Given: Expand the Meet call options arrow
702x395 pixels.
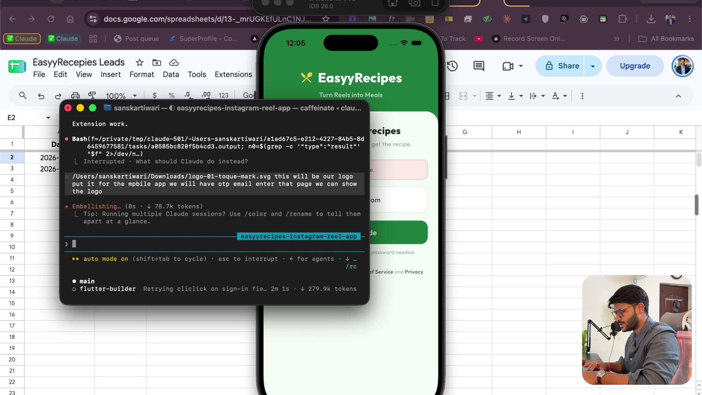Looking at the screenshot, I should 521,66.
